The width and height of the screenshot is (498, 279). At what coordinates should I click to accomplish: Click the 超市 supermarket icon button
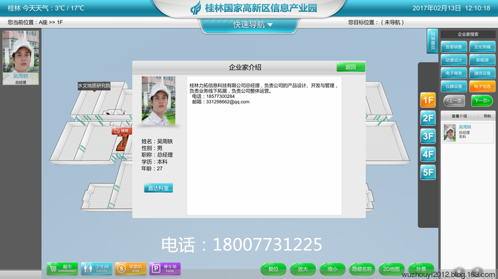point(62,268)
